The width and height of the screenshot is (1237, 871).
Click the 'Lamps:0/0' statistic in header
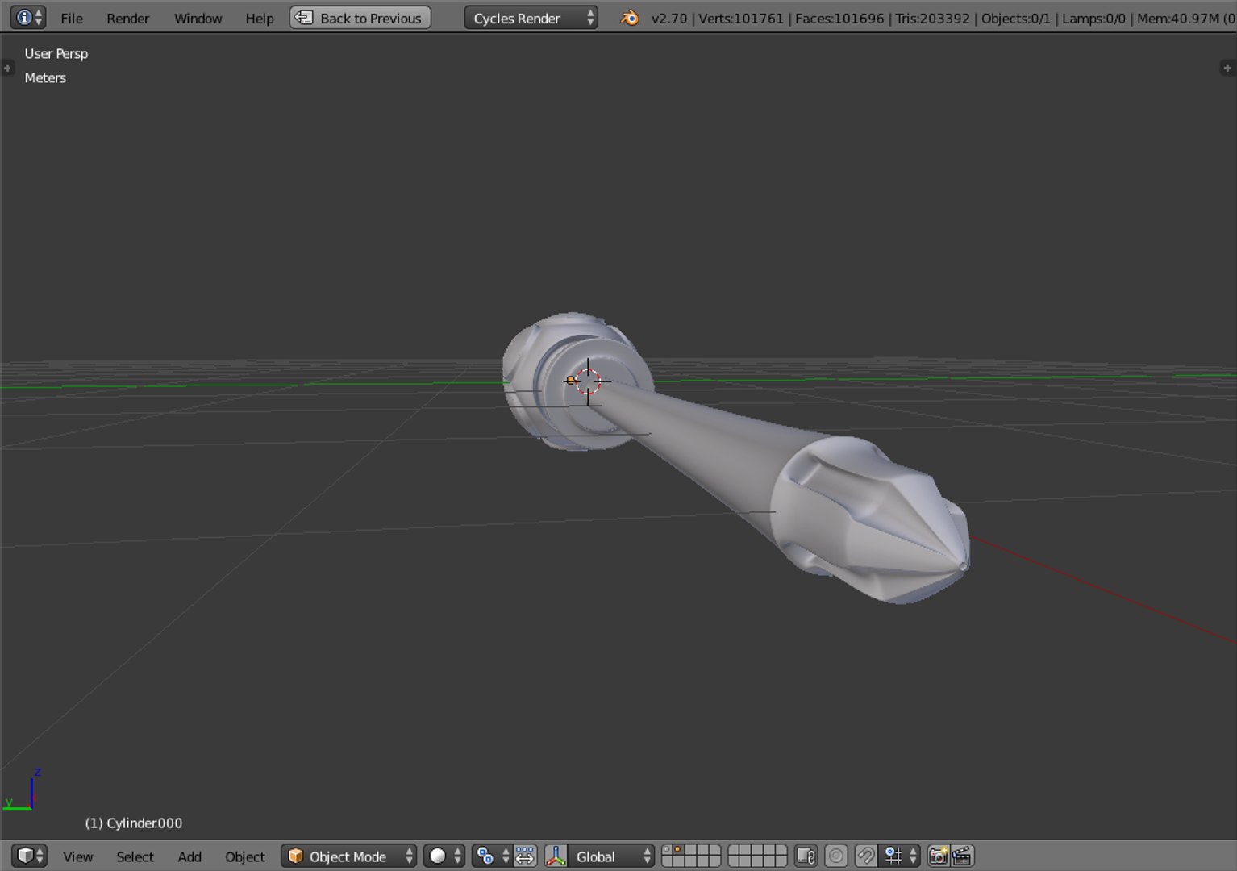[x=1093, y=18]
